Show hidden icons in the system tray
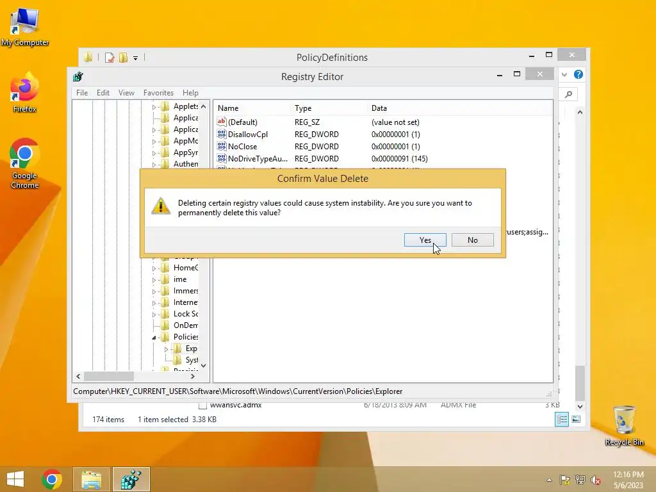The width and height of the screenshot is (656, 492). pyautogui.click(x=549, y=480)
